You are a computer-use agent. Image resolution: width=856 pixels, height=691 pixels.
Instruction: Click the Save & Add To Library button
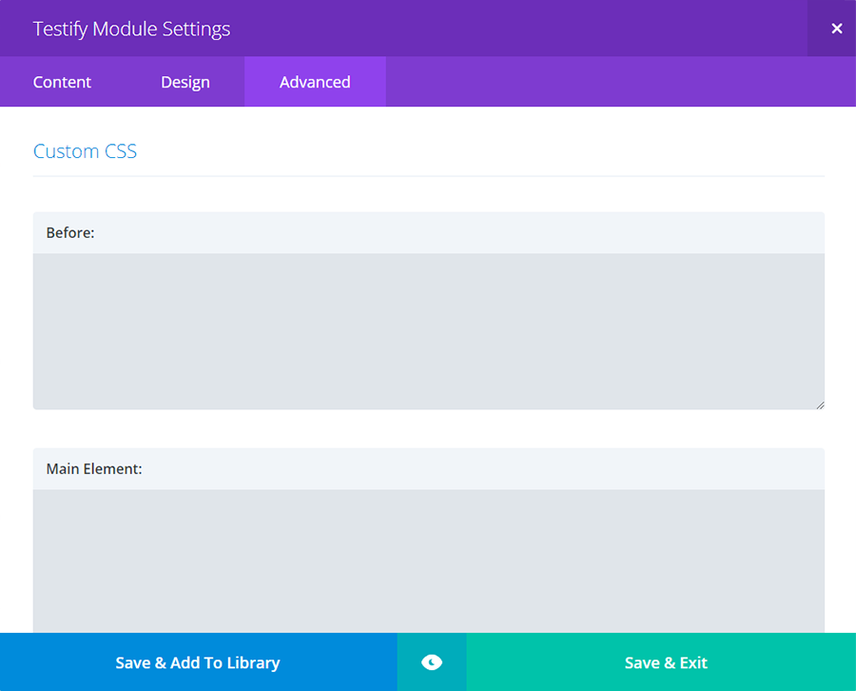coord(198,662)
